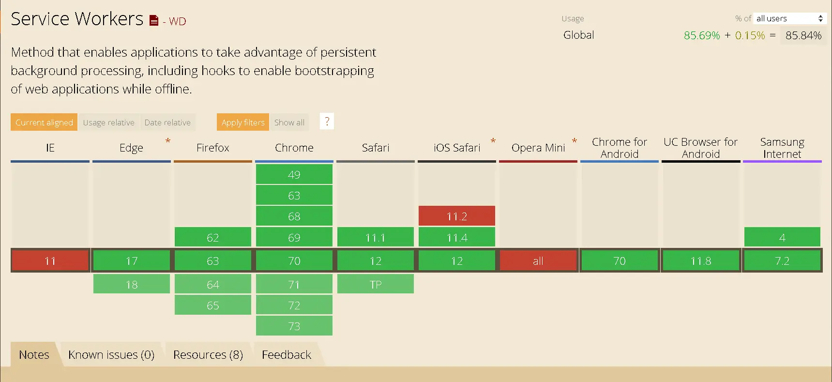
Task: Open the all users dropdown
Action: point(789,18)
